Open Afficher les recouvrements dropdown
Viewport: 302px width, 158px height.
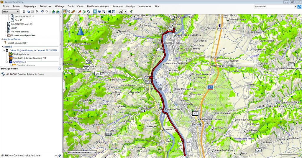82,152
